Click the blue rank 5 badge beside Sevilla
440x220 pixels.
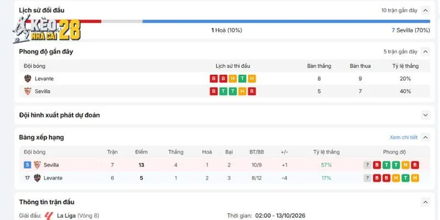27,165
